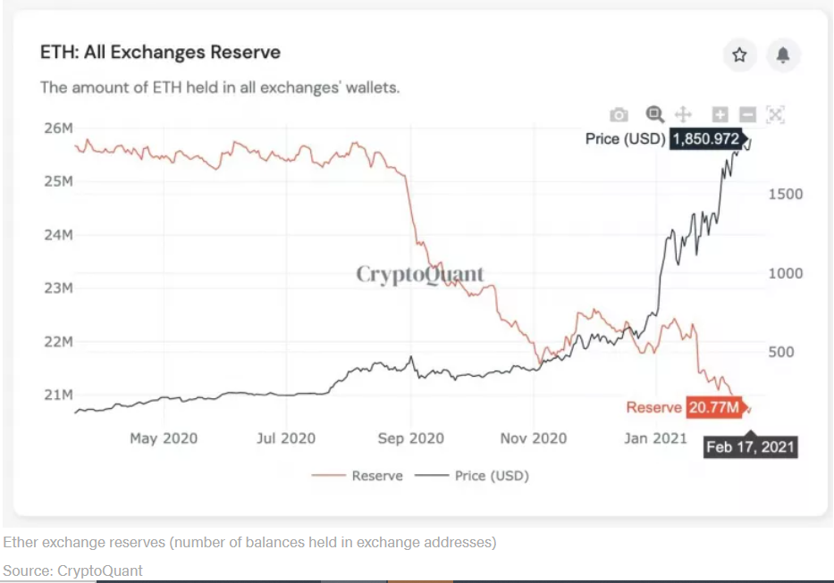The image size is (834, 583).
Task: Download chart snapshot via camera icon
Action: point(619,115)
